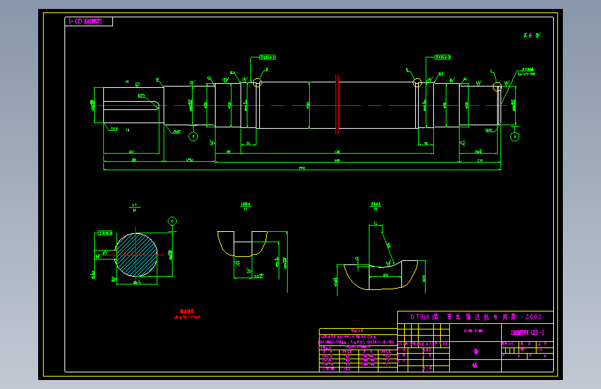Select the material value '45' in title block

tap(475, 365)
